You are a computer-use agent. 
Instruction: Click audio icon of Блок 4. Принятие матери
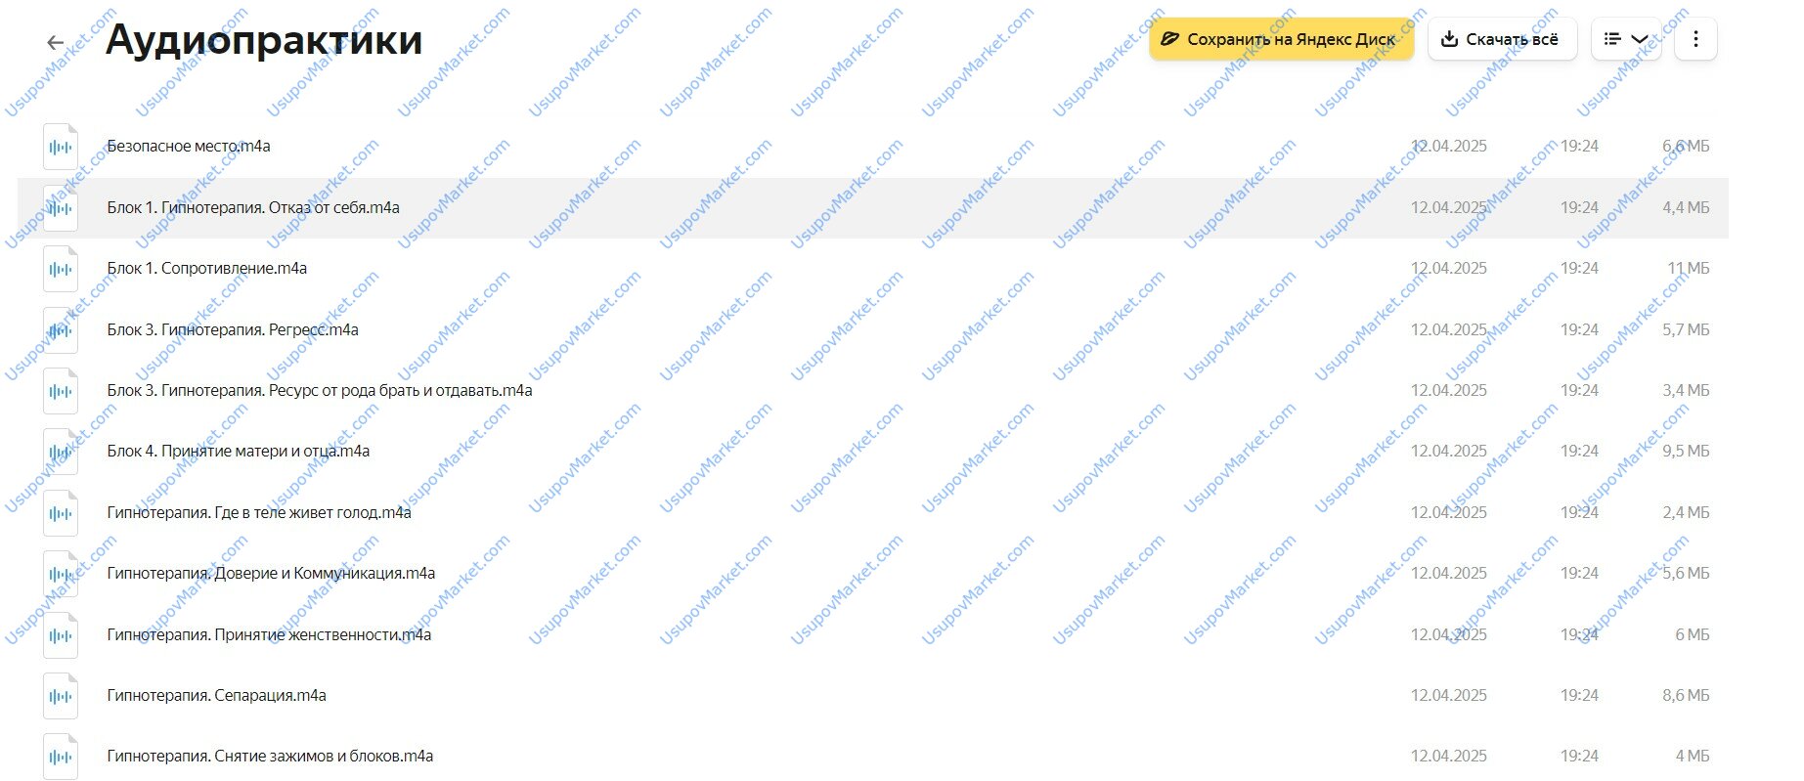tap(61, 452)
